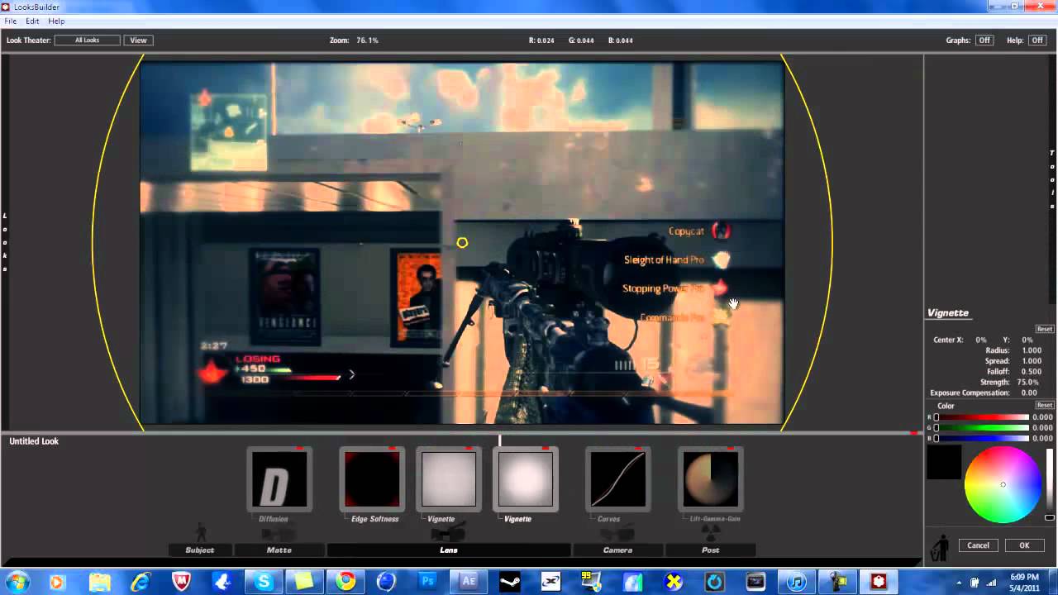
Task: Toggle Graphs Off button
Action: tap(984, 40)
